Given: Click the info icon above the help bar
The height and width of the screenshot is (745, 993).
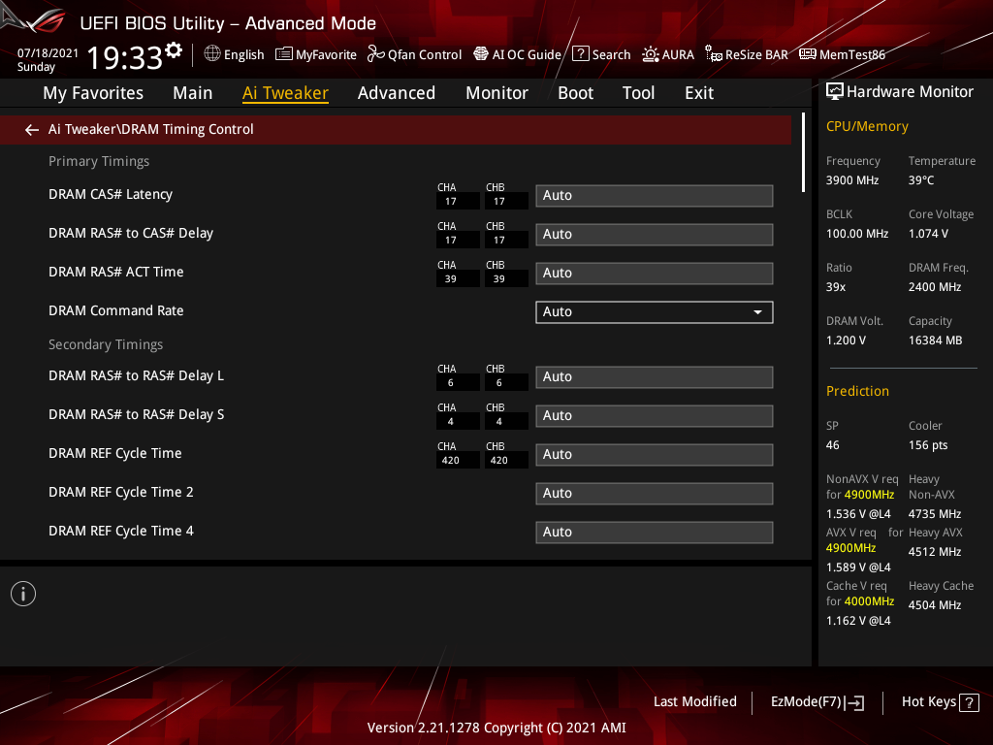Looking at the screenshot, I should (22, 593).
